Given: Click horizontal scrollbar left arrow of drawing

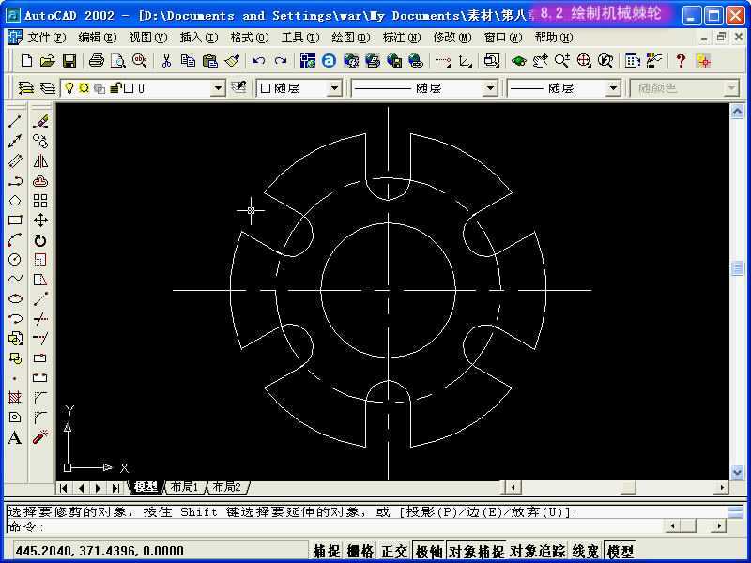Looking at the screenshot, I should tap(513, 487).
